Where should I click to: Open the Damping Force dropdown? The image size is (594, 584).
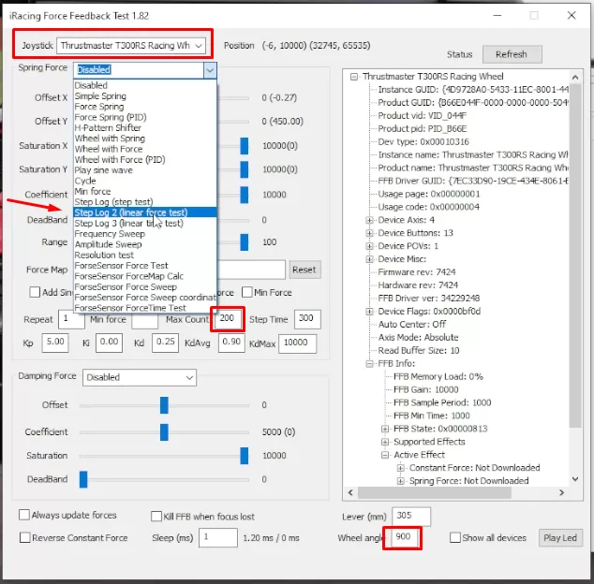140,378
